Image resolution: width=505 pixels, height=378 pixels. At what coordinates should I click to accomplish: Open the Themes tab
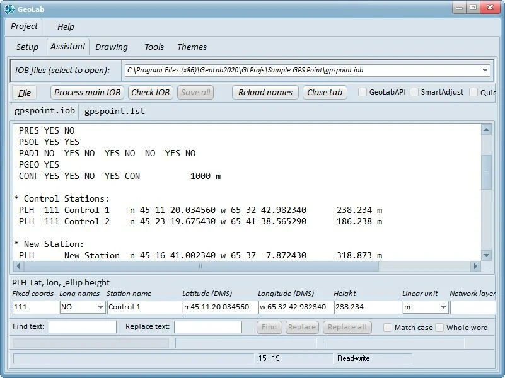pos(192,47)
